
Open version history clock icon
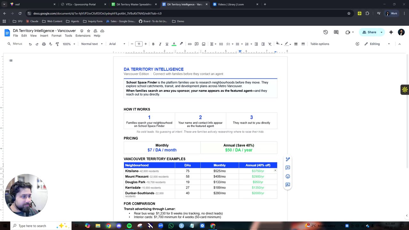tap(326, 32)
